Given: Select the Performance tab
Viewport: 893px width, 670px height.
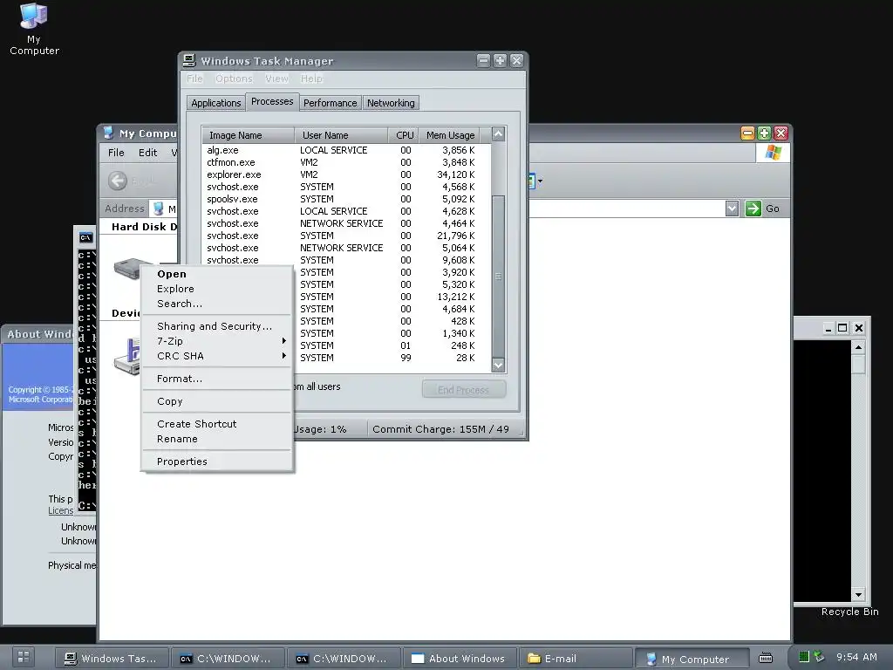Looking at the screenshot, I should (331, 103).
